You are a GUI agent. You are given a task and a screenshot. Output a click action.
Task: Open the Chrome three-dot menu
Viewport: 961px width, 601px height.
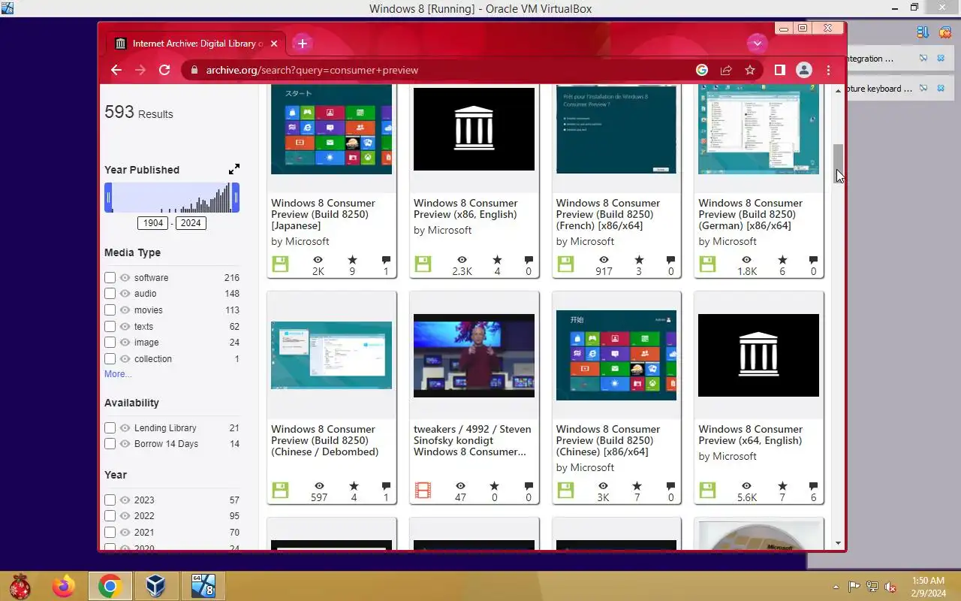click(x=828, y=70)
